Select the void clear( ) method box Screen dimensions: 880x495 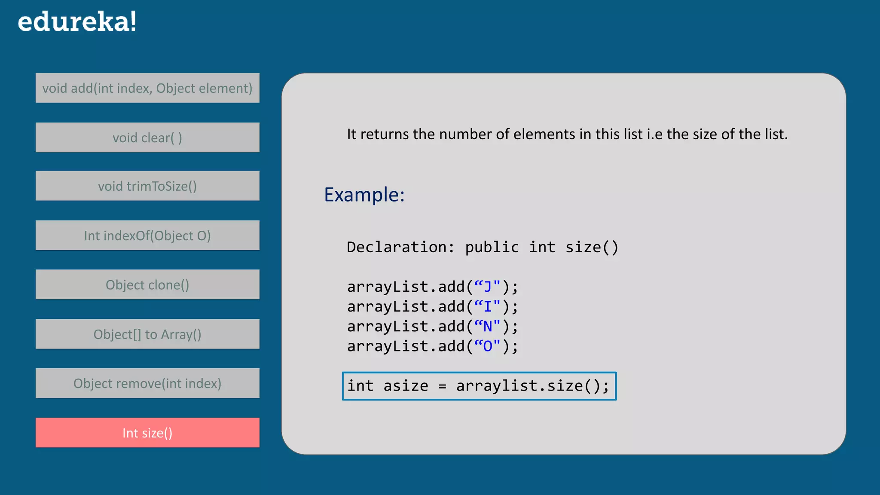[x=147, y=137]
